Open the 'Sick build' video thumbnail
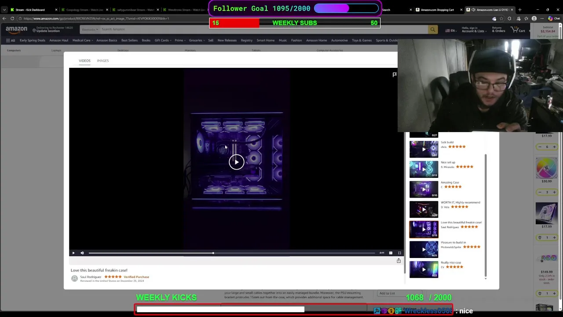This screenshot has height=317, width=563. 424,149
